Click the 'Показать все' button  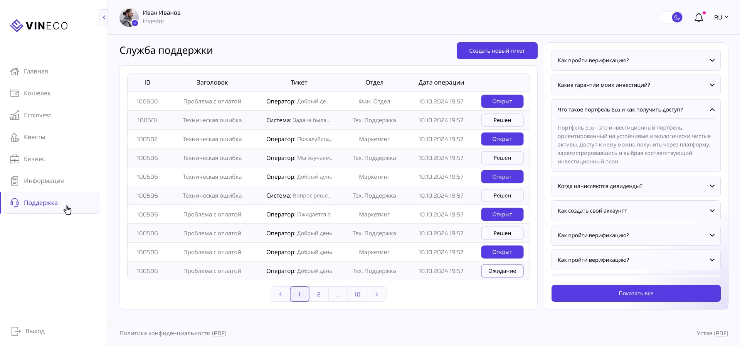pyautogui.click(x=636, y=293)
